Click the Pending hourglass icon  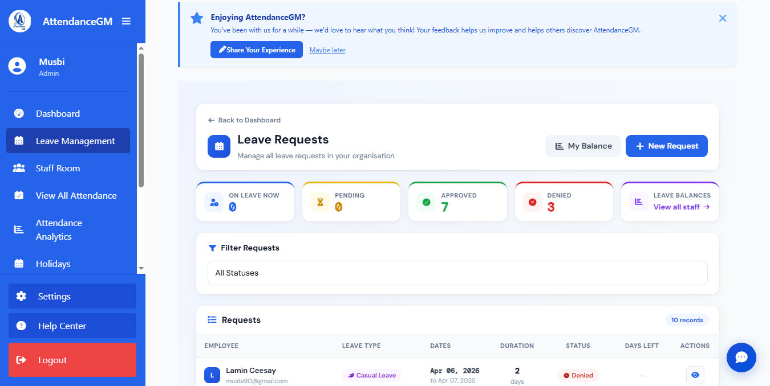(x=320, y=202)
